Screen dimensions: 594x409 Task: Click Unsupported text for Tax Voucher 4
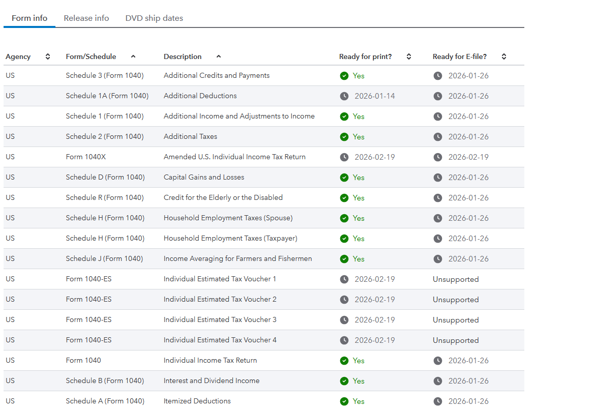click(456, 340)
